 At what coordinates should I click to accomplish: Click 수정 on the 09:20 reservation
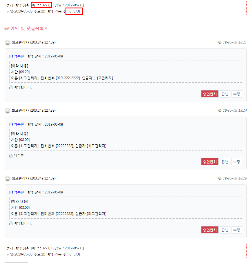[237, 94]
